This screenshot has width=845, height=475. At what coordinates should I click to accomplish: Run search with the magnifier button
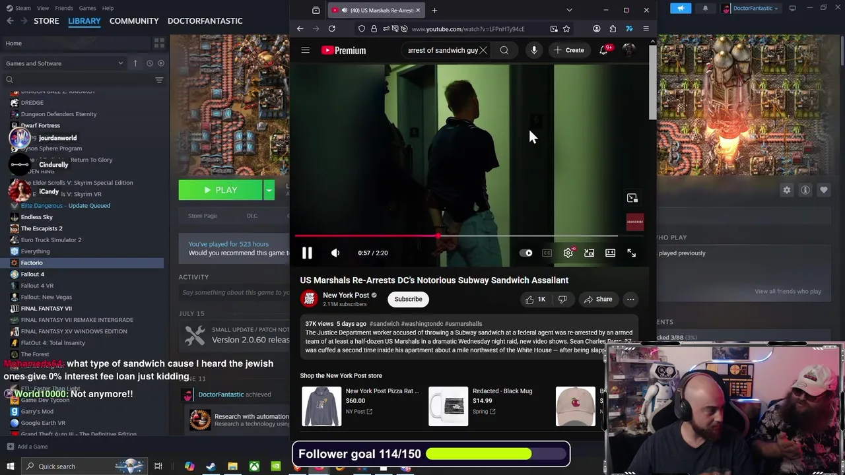coord(504,50)
